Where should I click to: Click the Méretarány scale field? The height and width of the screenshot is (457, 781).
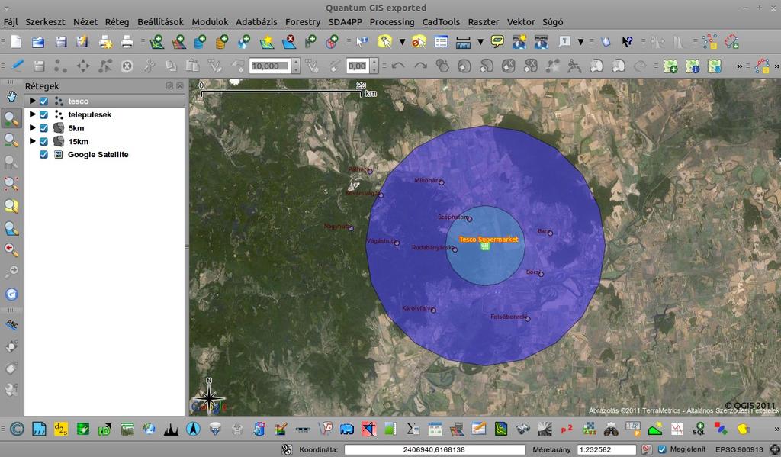pyautogui.click(x=606, y=449)
